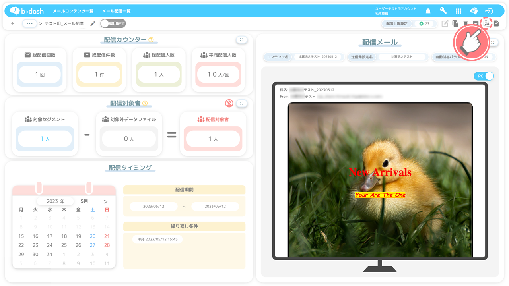
Task: Select day 20 in the calendar
Action: pyautogui.click(x=93, y=236)
